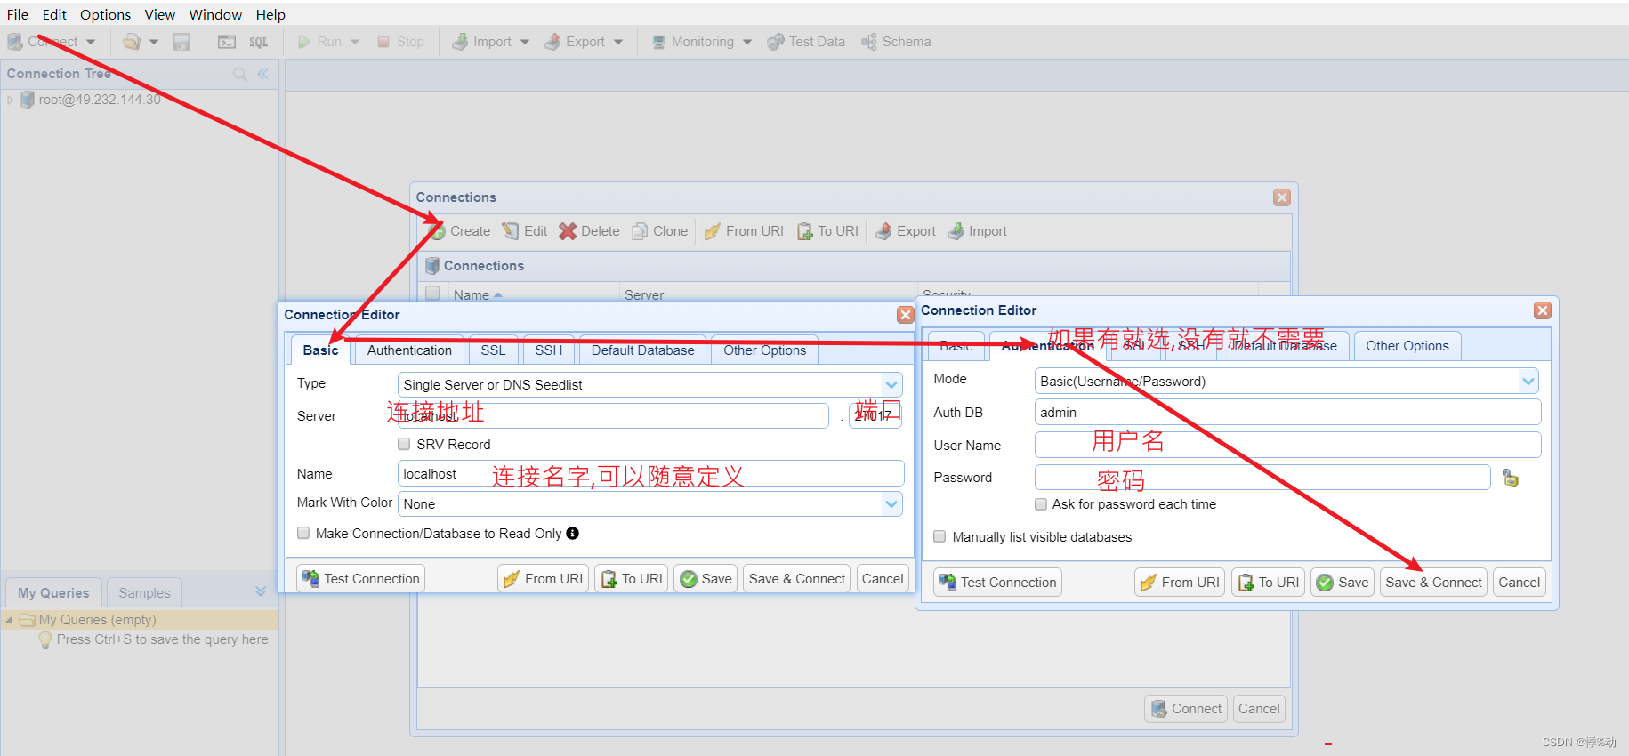Open the Monitoring dropdown arrow
The image size is (1629, 756).
tap(747, 42)
